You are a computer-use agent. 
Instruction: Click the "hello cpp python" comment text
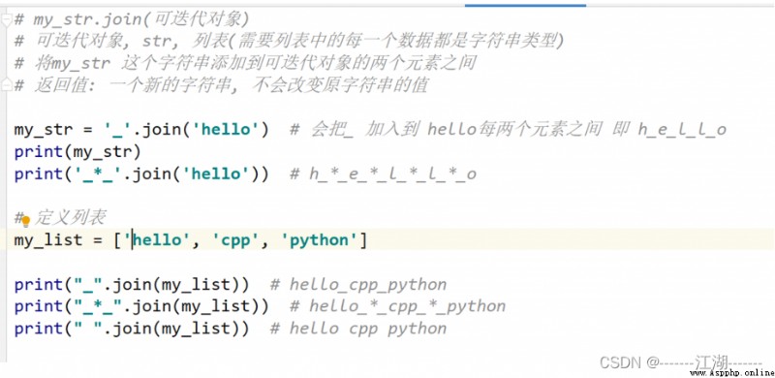point(357,329)
